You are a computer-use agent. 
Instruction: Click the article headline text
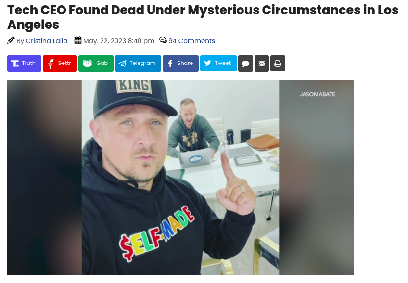pyautogui.click(x=203, y=17)
